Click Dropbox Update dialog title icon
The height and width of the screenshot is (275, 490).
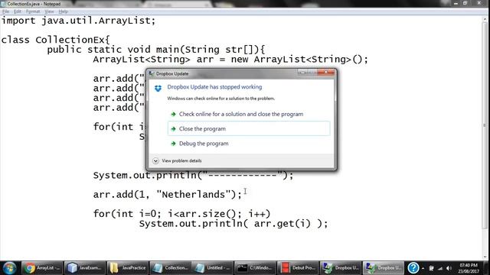tap(152, 73)
